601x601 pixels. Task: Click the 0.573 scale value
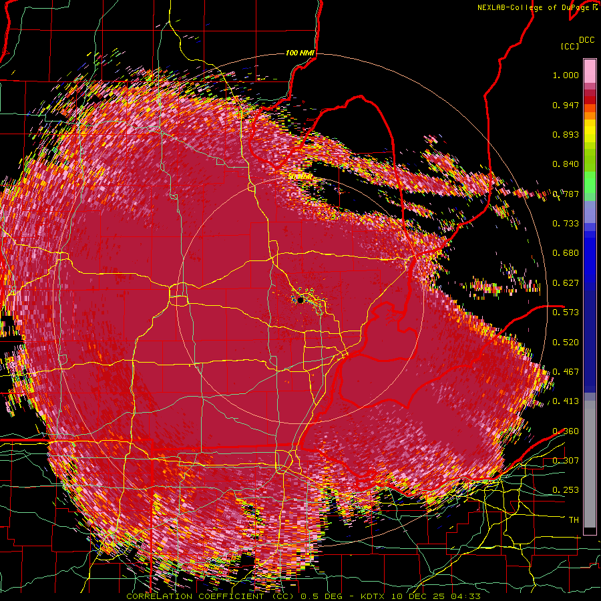point(566,313)
